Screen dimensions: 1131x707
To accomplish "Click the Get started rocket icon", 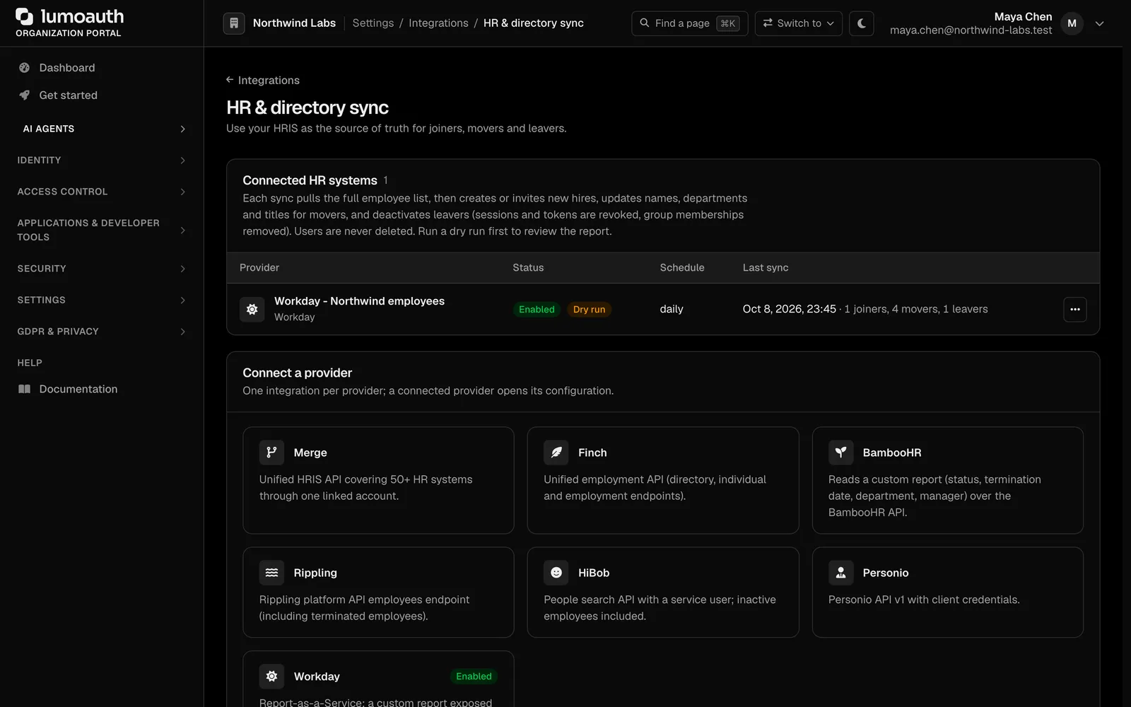I will (25, 95).
